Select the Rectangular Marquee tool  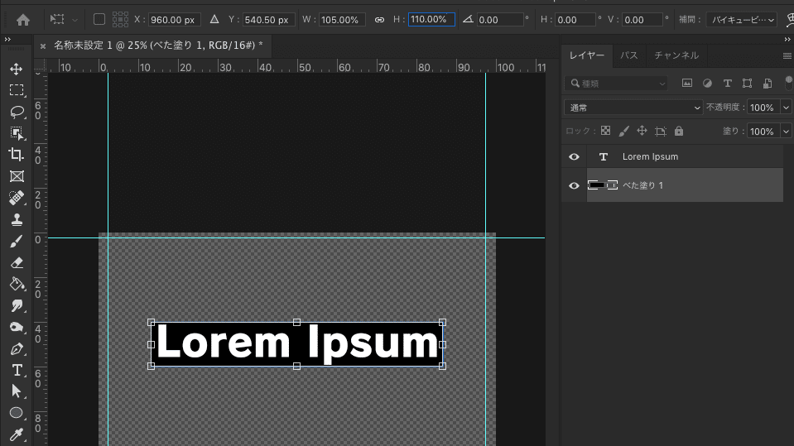(17, 90)
